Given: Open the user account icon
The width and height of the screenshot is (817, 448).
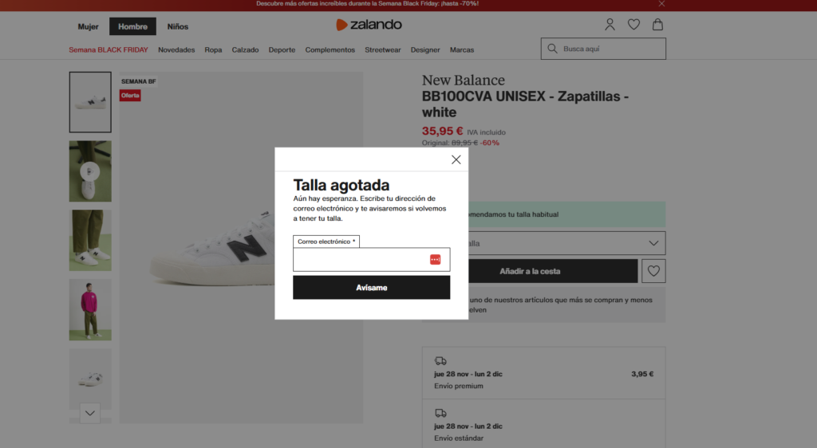Looking at the screenshot, I should (610, 25).
